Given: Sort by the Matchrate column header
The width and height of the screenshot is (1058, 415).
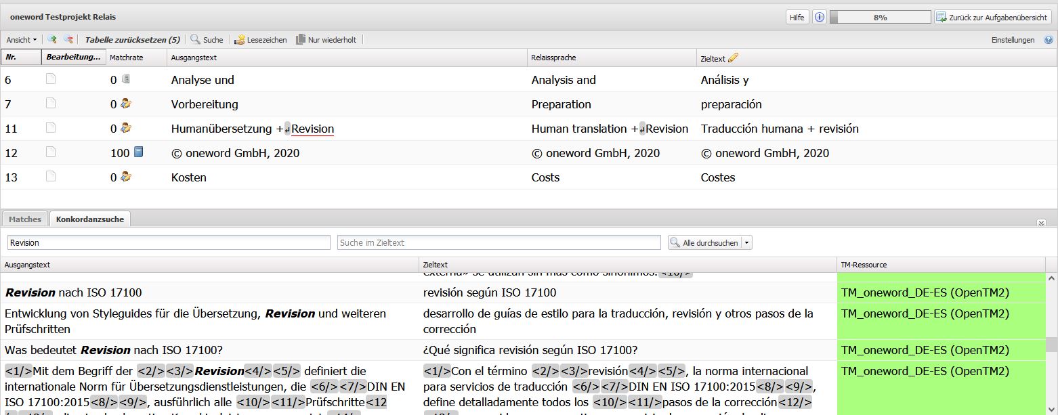Looking at the screenshot, I should pos(136,58).
